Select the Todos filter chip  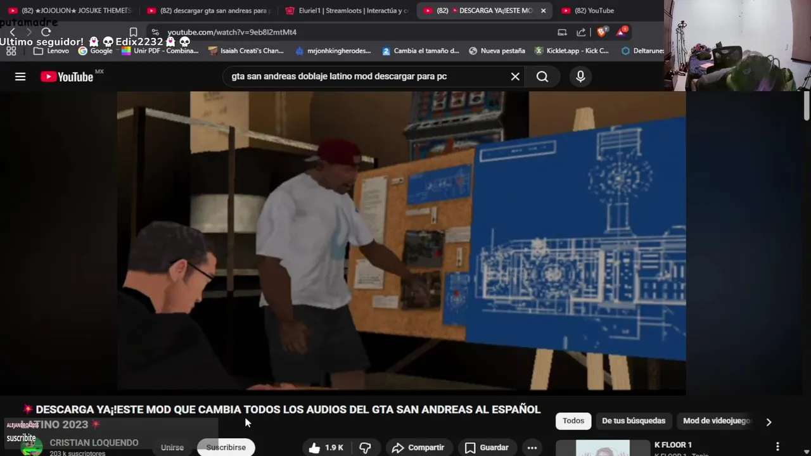(573, 421)
